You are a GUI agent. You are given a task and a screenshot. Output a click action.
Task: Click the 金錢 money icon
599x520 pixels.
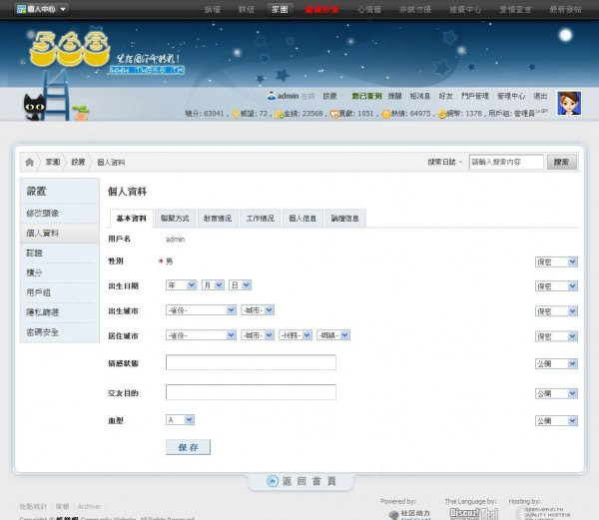(279, 114)
